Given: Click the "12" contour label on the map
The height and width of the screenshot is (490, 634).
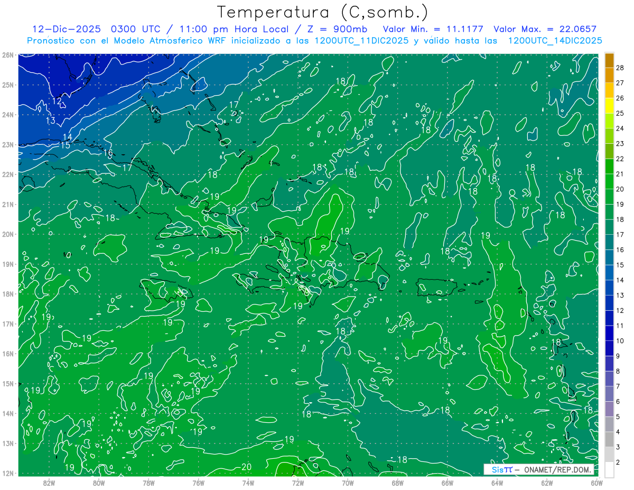Looking at the screenshot, I should pyautogui.click(x=57, y=101).
